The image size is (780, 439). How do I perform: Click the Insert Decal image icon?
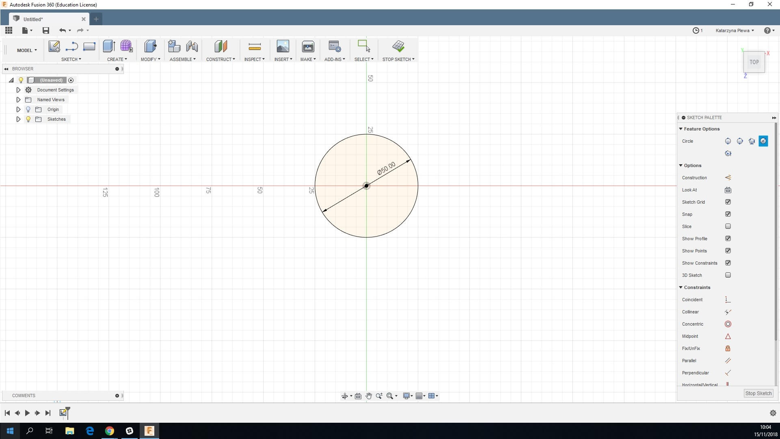tap(283, 46)
